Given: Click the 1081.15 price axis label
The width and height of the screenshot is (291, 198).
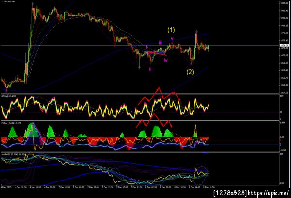Looking at the screenshot, I should click(284, 26).
